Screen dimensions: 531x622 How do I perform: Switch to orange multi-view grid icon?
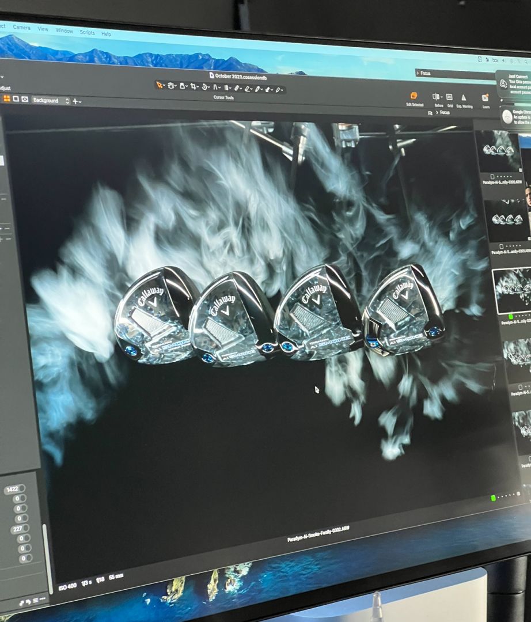(7, 98)
